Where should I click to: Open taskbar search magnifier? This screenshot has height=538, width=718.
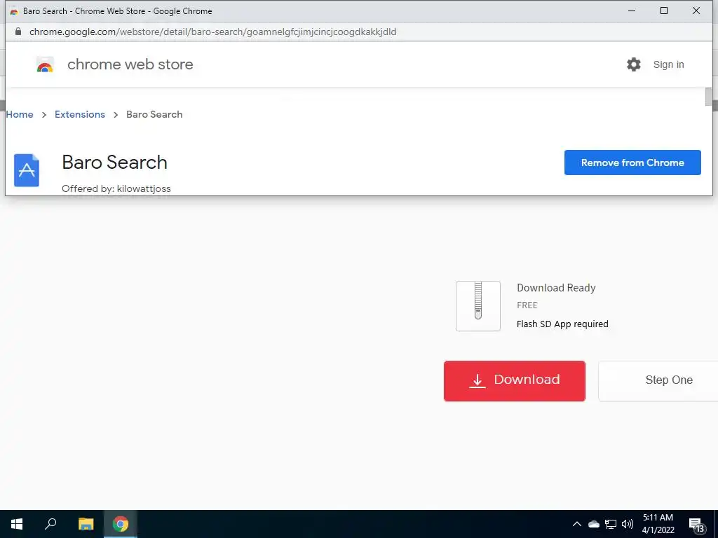coord(50,524)
